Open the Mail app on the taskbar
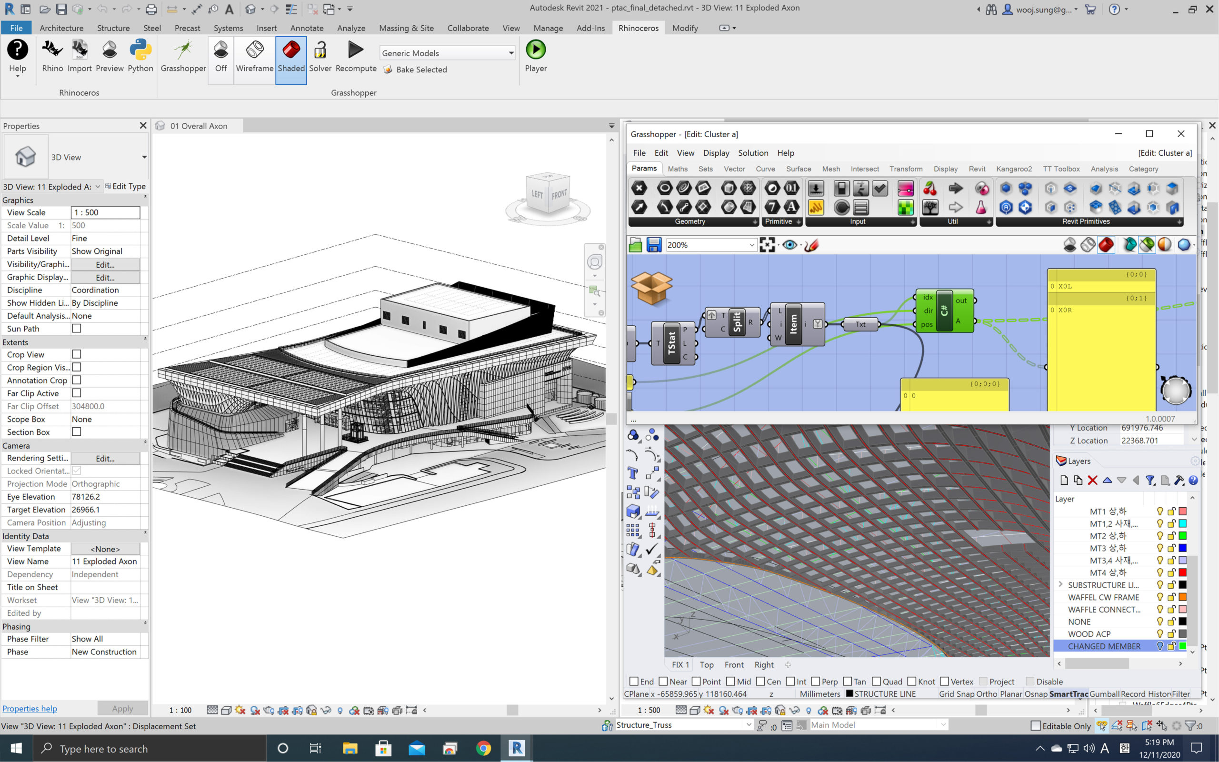The image size is (1219, 762). pos(417,748)
